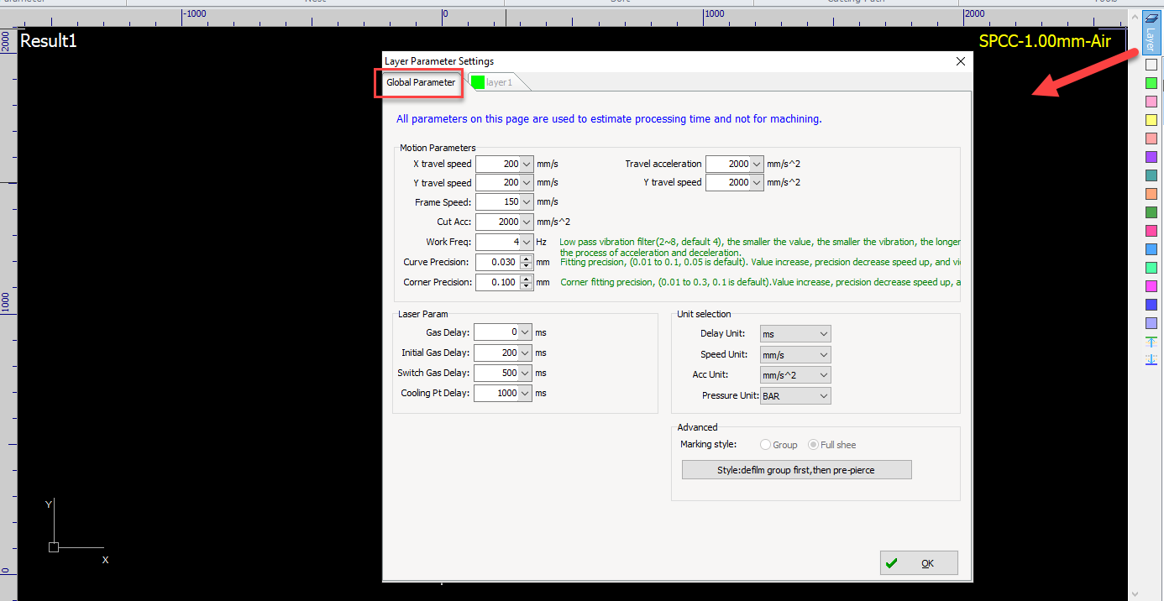Screen dimensions: 1164x601
Task: Click the Result1 label in canvas
Action: (48, 40)
